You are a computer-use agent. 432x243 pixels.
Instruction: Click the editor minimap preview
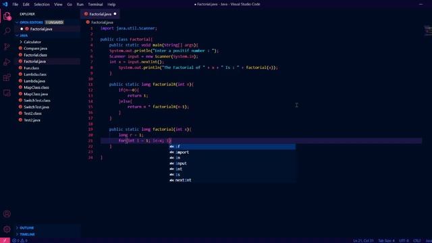427,30
